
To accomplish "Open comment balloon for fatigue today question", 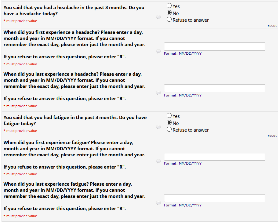I will point(158,127).
